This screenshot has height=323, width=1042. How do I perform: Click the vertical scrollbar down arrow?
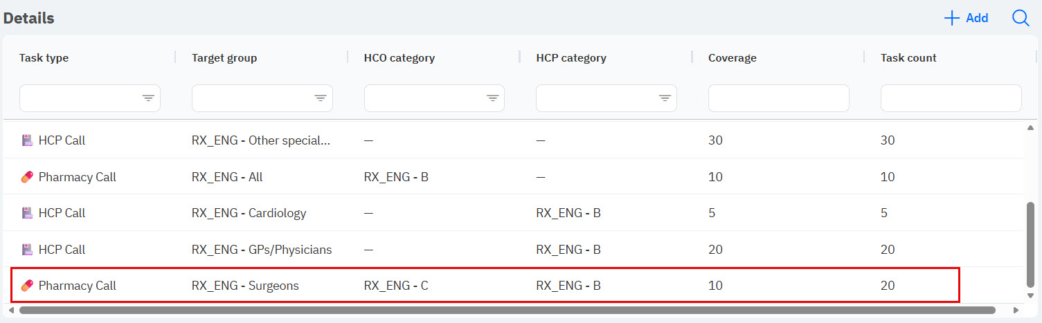[1031, 295]
